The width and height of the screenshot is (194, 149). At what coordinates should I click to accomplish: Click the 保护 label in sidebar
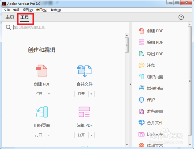click(151, 100)
